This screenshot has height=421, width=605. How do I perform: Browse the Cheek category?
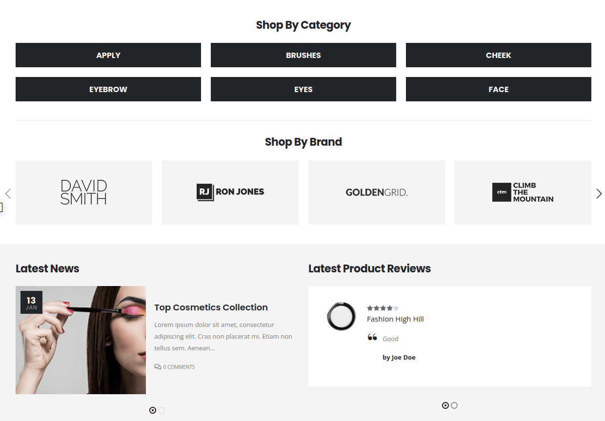499,55
